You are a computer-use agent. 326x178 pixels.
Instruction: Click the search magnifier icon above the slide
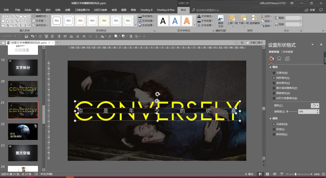[236, 42]
